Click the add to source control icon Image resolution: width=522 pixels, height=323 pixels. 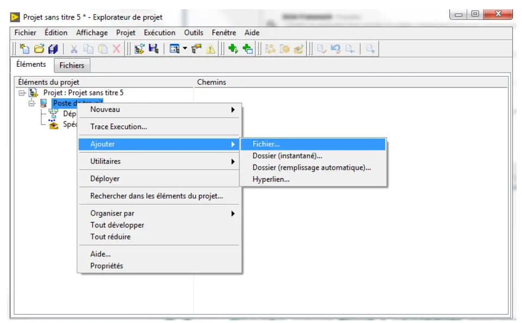coord(371,49)
